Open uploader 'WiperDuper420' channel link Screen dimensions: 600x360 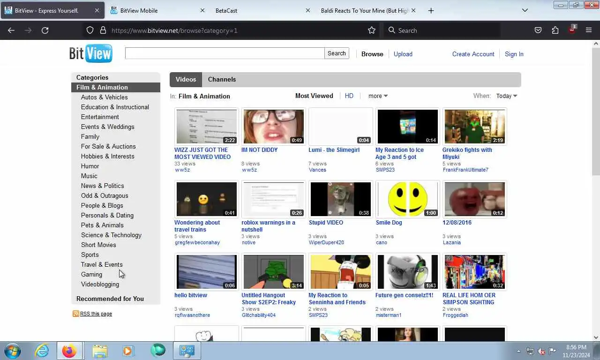pos(326,242)
